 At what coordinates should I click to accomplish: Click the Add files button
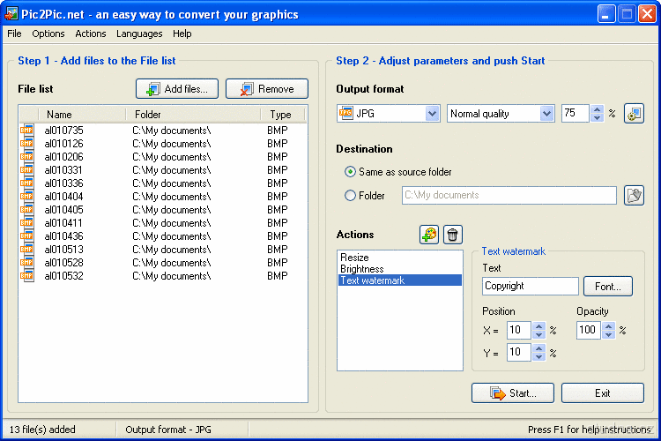177,89
